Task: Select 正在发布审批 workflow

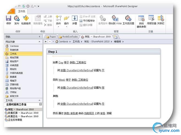Action: (23, 120)
